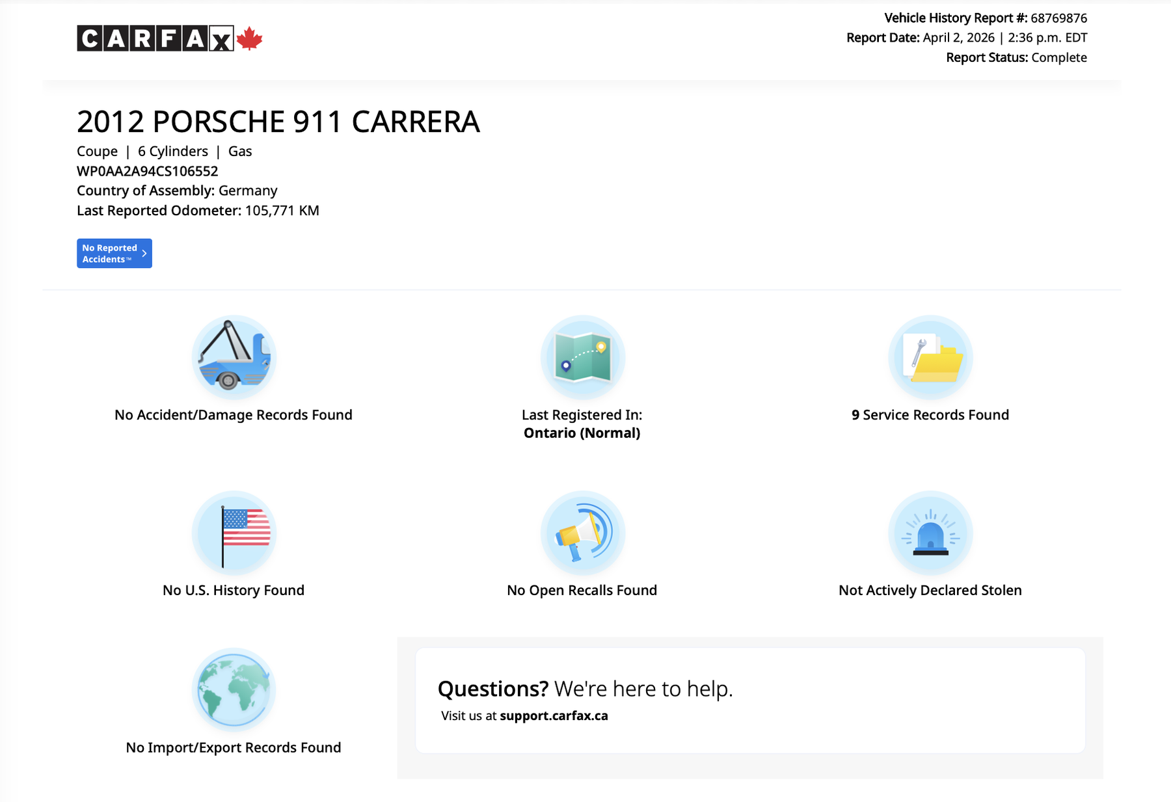The height and width of the screenshot is (802, 1171).
Task: Expand the No Reported Accidents chevron arrow
Action: tap(144, 254)
